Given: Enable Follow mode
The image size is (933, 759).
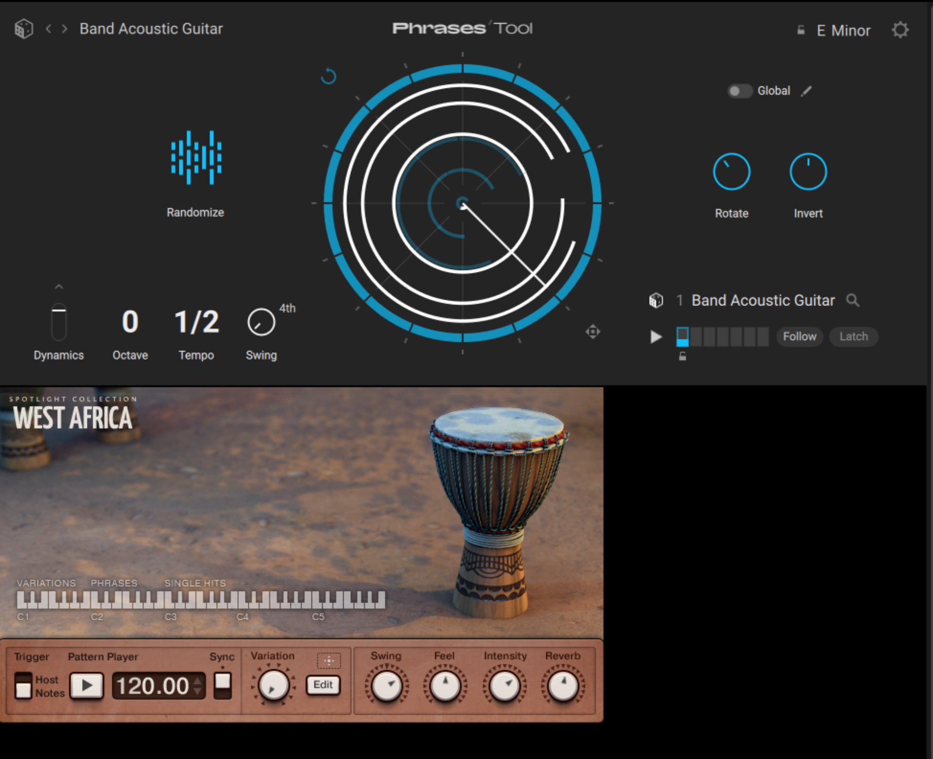Looking at the screenshot, I should coord(799,337).
